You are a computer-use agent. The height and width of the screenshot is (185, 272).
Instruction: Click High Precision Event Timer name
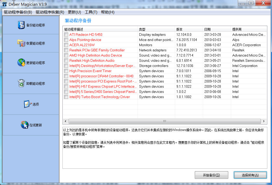pos(90,71)
